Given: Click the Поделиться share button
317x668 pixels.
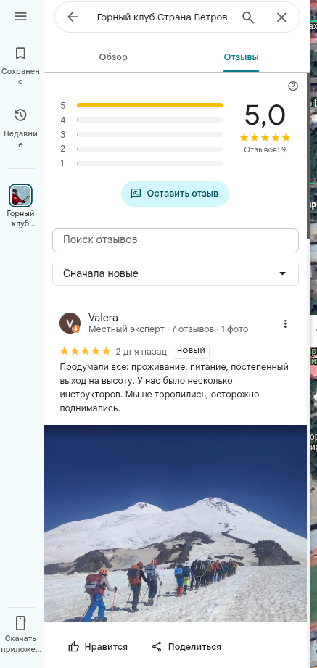Looking at the screenshot, I should (186, 647).
